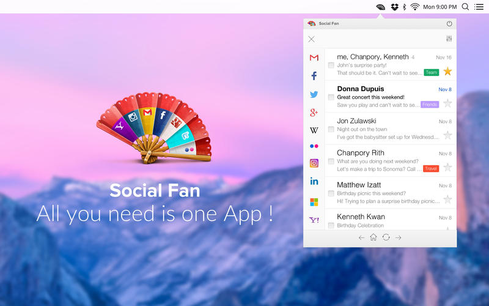Open Notification Center list icon
Image resolution: width=489 pixels, height=306 pixels.
(x=479, y=7)
